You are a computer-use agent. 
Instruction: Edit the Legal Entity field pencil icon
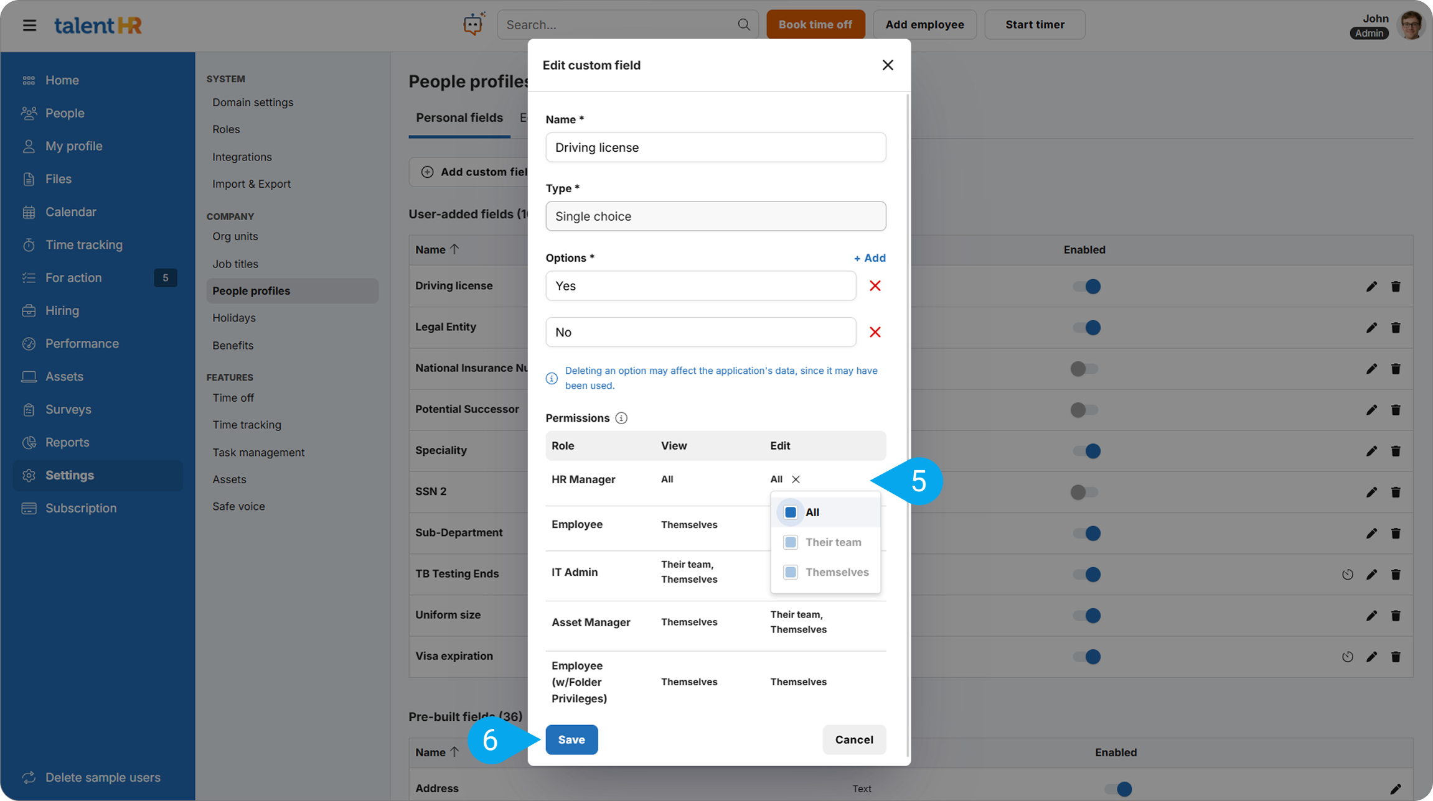(x=1371, y=328)
